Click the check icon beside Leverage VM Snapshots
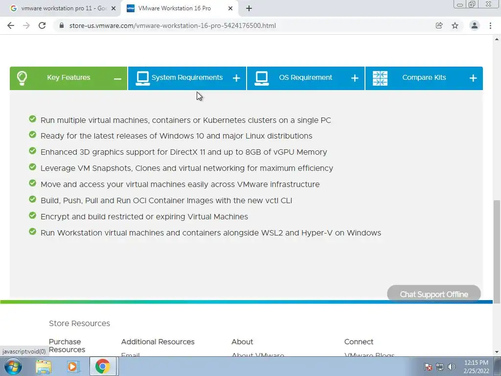 click(x=32, y=167)
